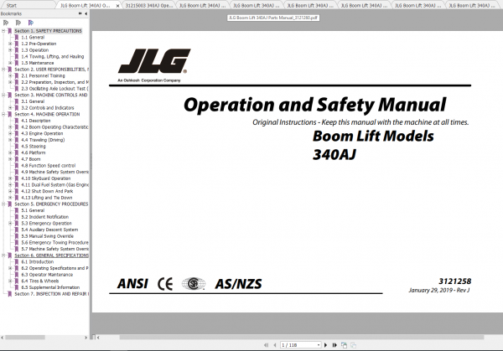503x351 pixels.
Task: Expand the 6.4 Tires & Wheels bookmark
Action: click(x=10, y=281)
